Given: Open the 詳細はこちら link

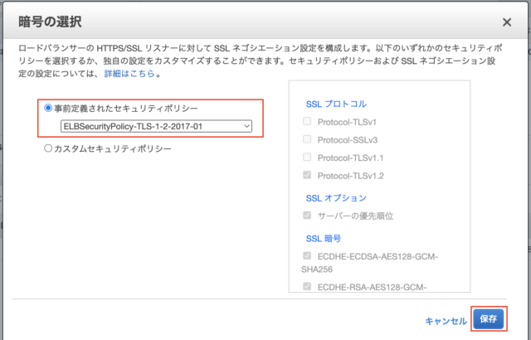Looking at the screenshot, I should pos(129,74).
